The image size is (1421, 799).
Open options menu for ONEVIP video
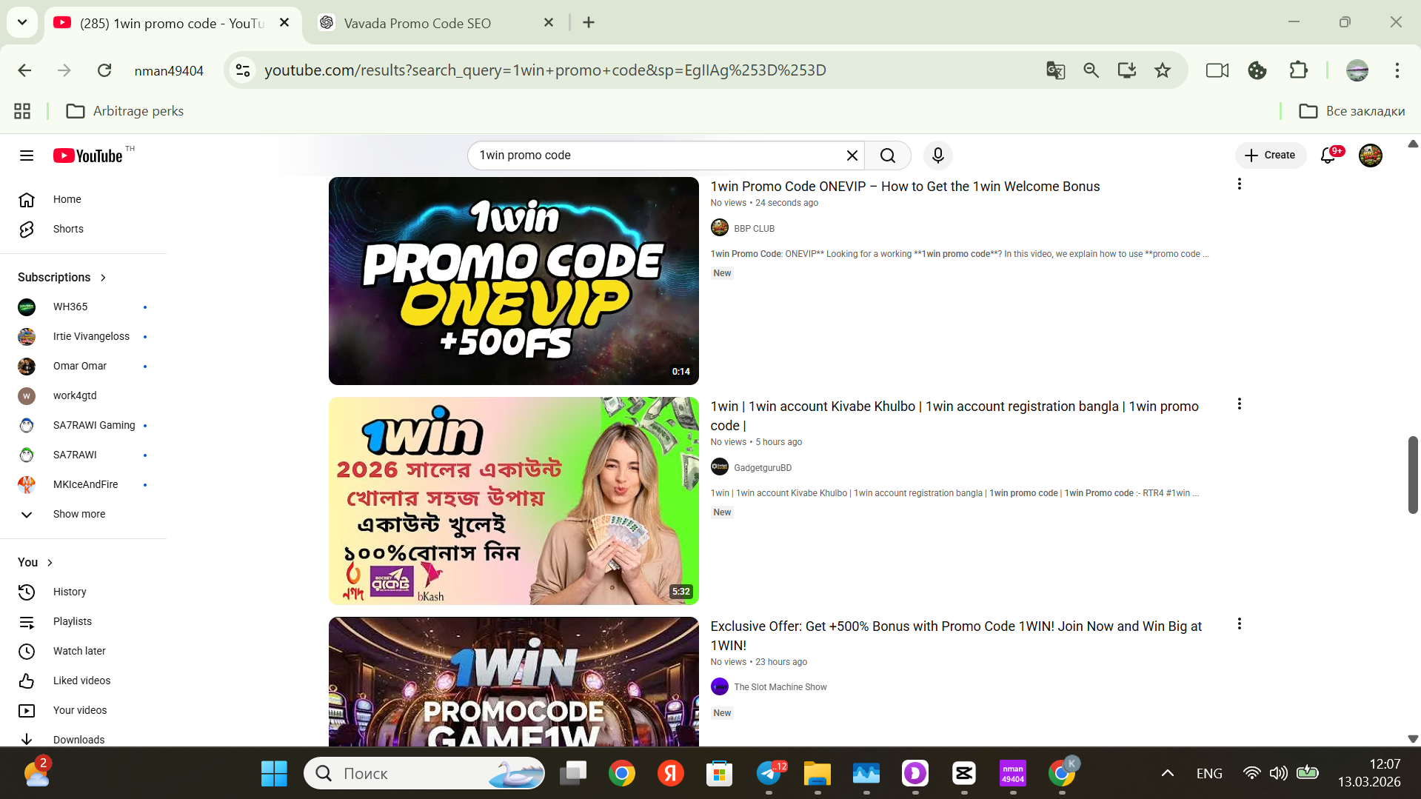(x=1240, y=184)
